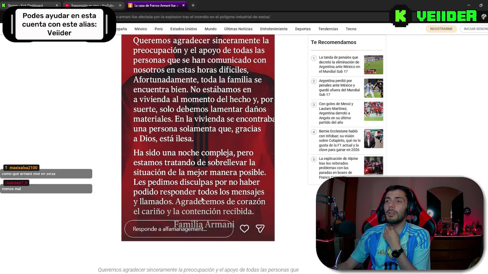Click thumbnail of the Messi and Lautaro article
Screen dimensions: 488x274
(x=373, y=111)
